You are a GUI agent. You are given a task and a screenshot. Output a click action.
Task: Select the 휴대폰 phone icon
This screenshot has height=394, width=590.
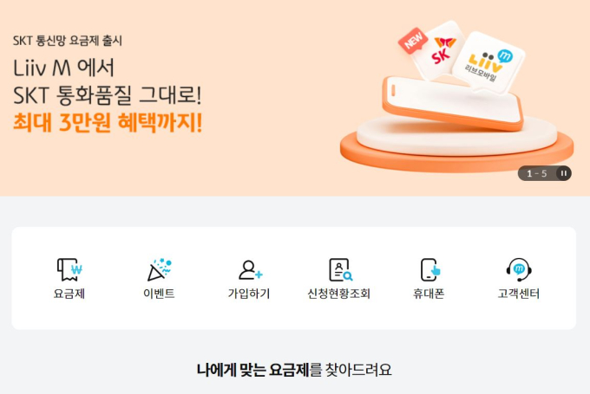pos(429,269)
